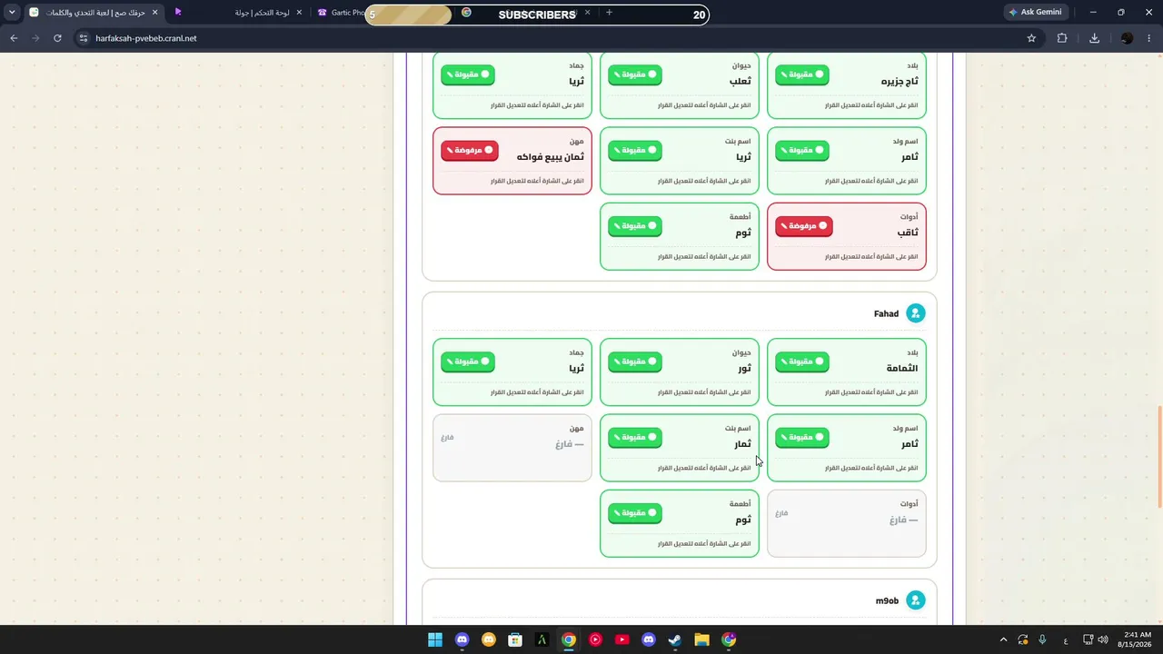
Task: Click the answer text ثاقب
Action: click(907, 233)
